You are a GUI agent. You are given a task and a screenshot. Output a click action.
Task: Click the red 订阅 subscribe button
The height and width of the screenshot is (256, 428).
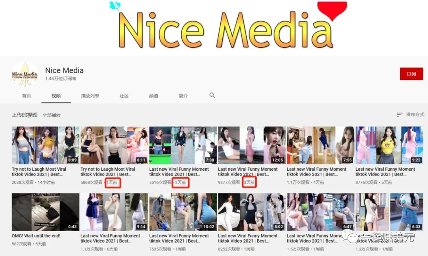pyautogui.click(x=411, y=74)
